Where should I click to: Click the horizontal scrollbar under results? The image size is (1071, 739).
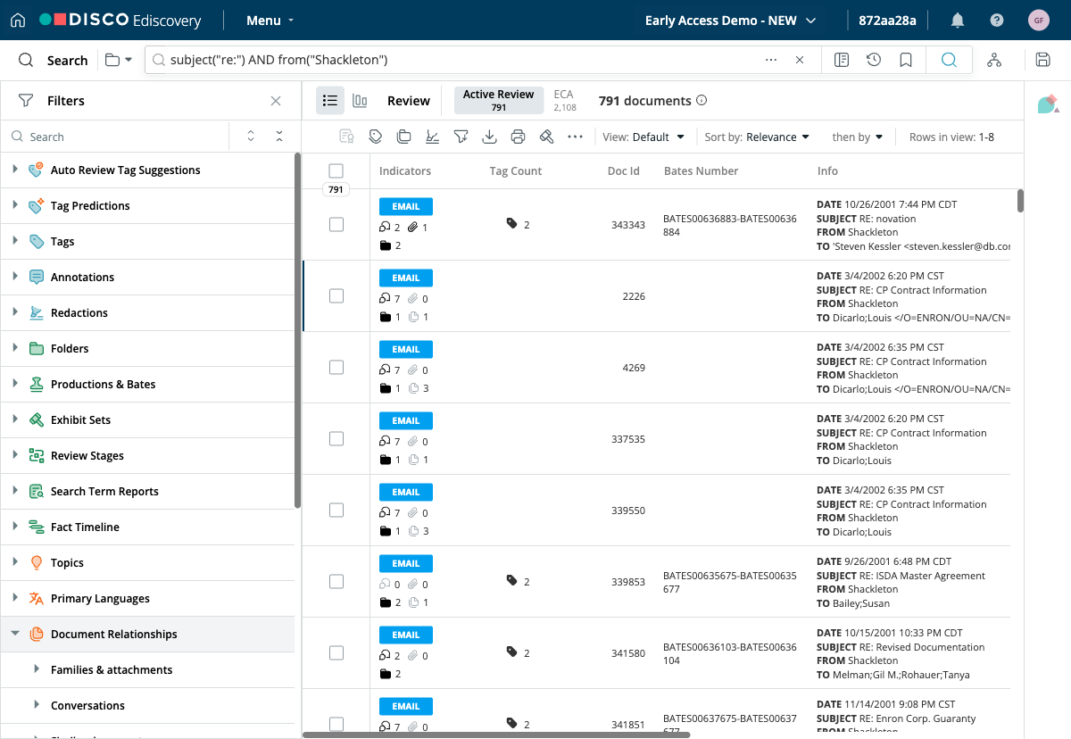[x=496, y=735]
